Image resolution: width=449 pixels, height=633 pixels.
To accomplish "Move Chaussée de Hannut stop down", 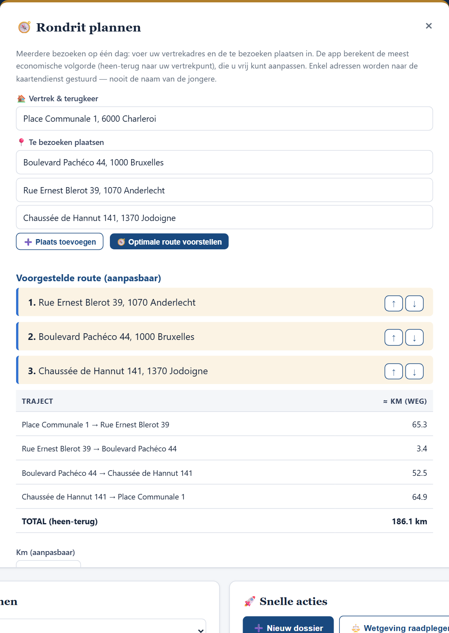I will pyautogui.click(x=414, y=371).
